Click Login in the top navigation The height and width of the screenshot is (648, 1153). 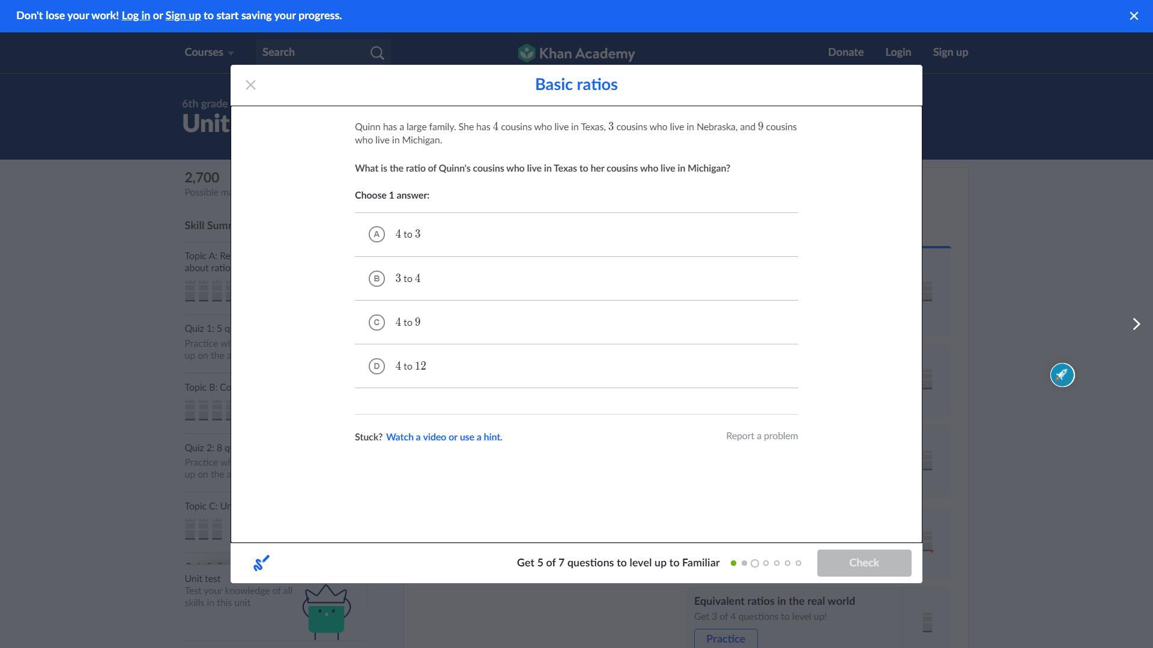click(898, 52)
